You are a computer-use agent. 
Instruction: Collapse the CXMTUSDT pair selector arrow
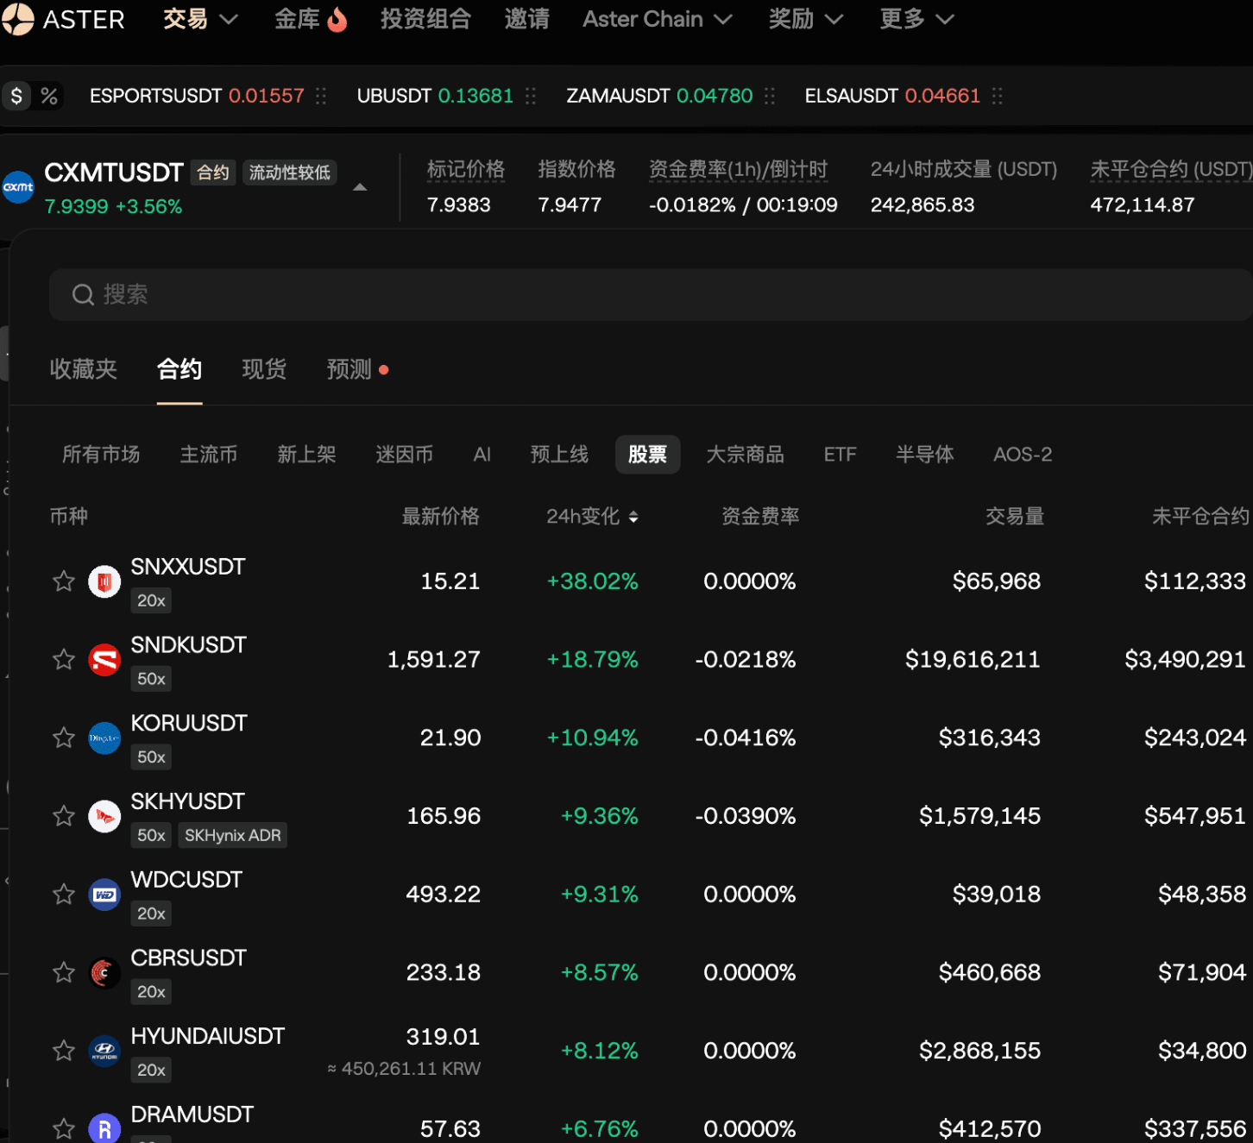point(360,187)
